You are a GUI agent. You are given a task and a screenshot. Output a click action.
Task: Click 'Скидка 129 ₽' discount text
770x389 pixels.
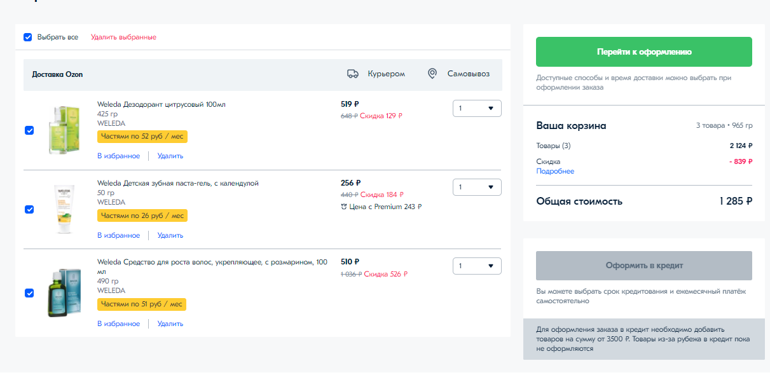[x=381, y=116]
